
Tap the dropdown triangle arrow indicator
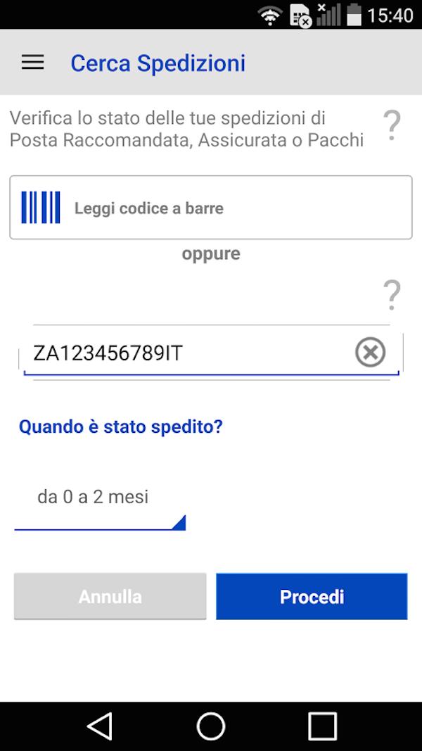click(x=179, y=522)
